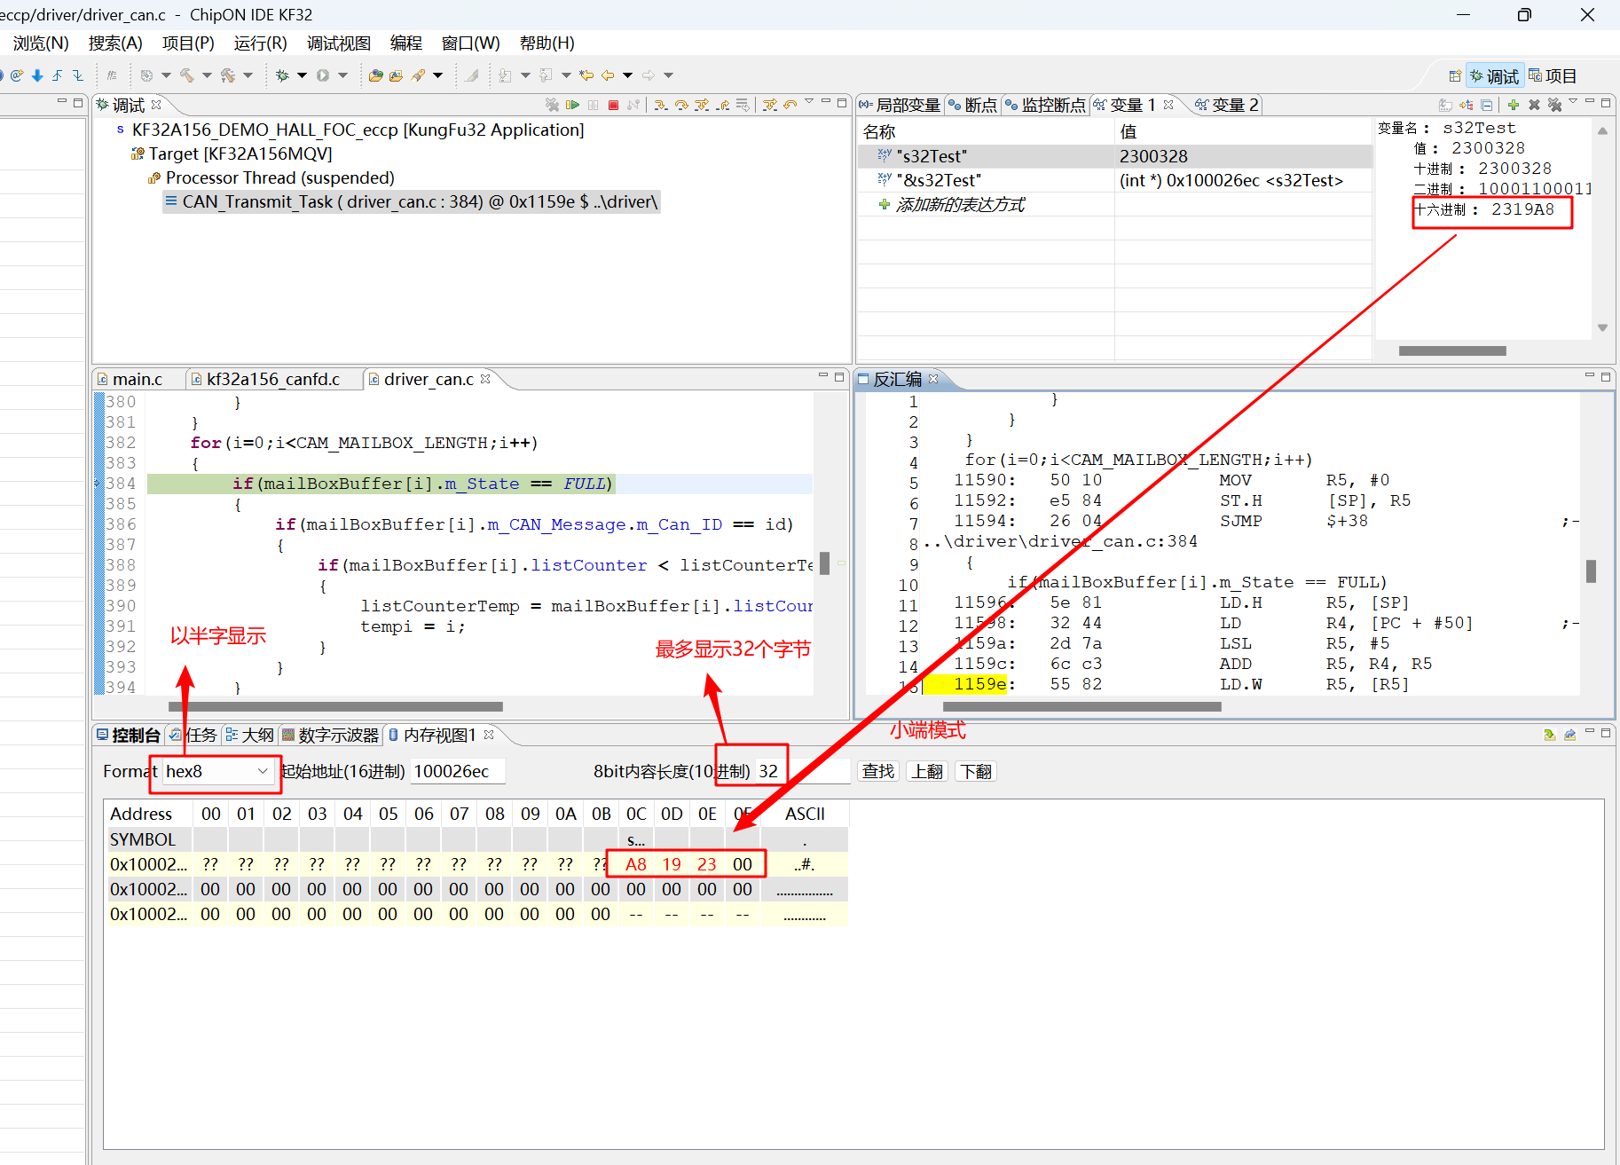Select the CAN_Transmit_Task stack frame
Viewport: 1620px width, 1165px height.
pyautogui.click(x=412, y=201)
